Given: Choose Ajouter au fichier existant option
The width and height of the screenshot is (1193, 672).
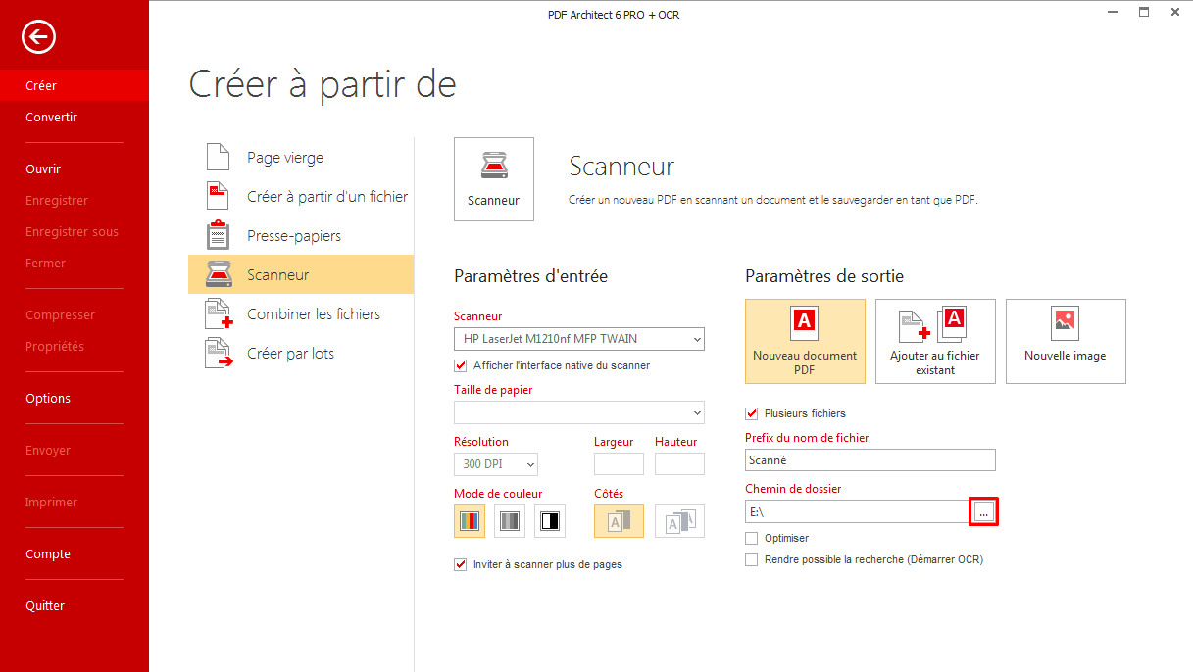Looking at the screenshot, I should tap(935, 341).
